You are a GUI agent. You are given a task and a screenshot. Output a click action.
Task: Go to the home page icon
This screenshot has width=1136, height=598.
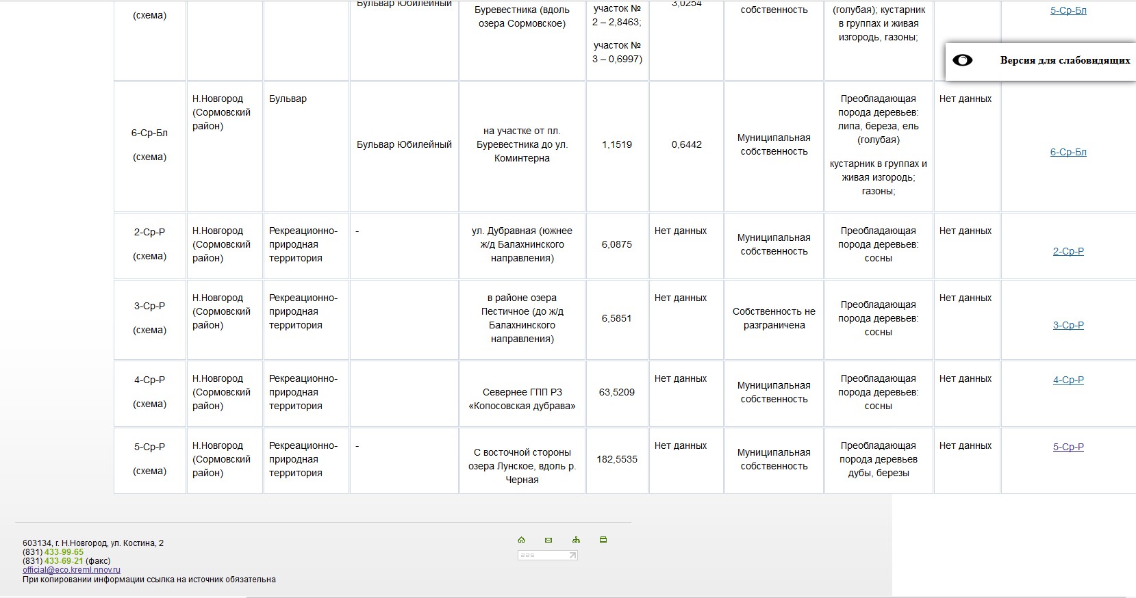[x=521, y=540]
